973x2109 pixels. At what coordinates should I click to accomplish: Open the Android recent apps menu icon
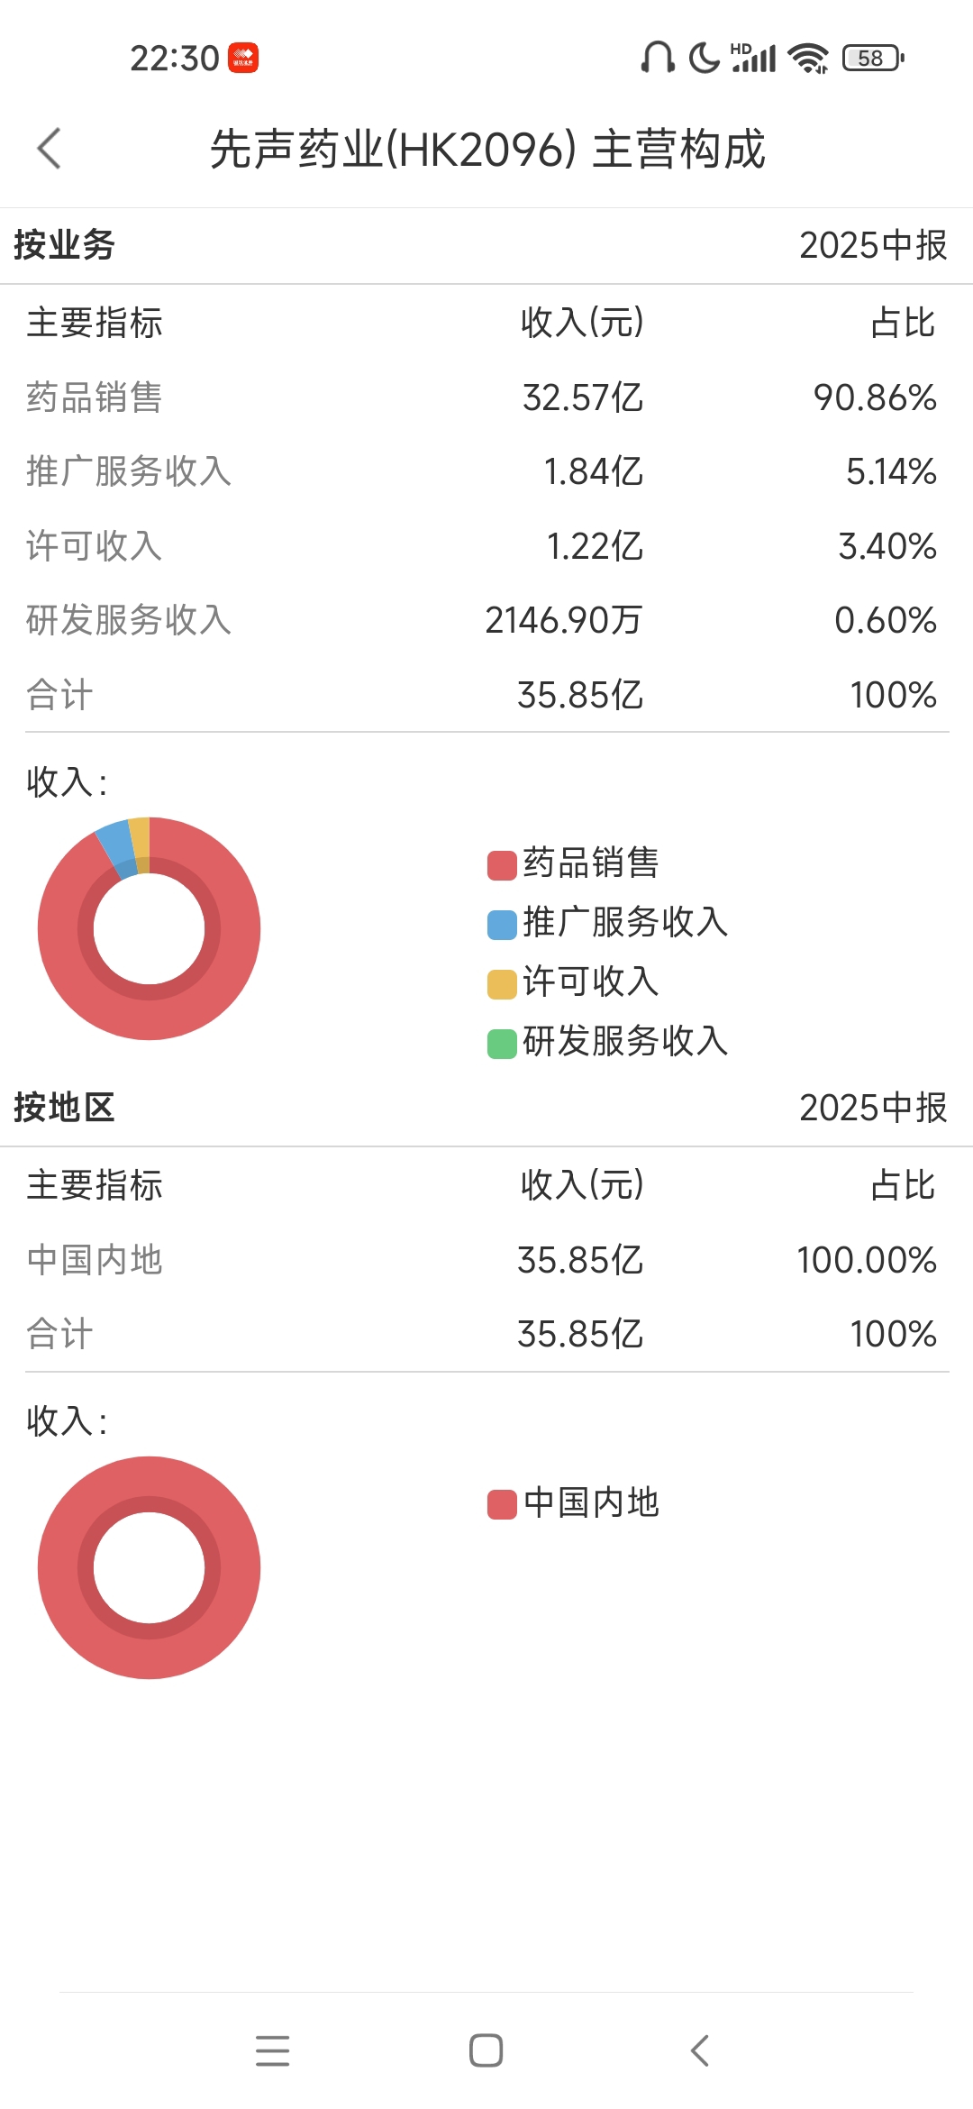[272, 2050]
